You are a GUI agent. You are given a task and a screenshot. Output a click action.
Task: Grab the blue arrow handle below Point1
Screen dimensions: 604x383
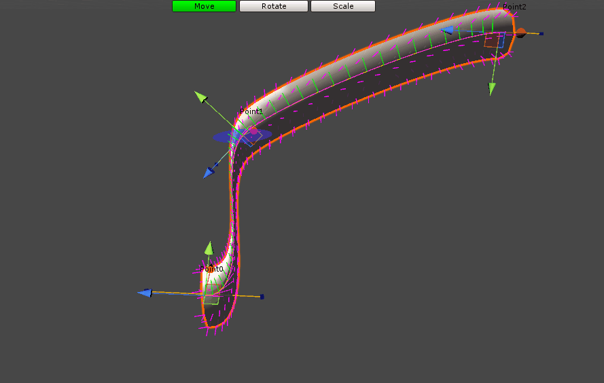209,172
